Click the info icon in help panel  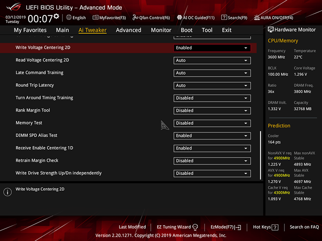coord(7,192)
